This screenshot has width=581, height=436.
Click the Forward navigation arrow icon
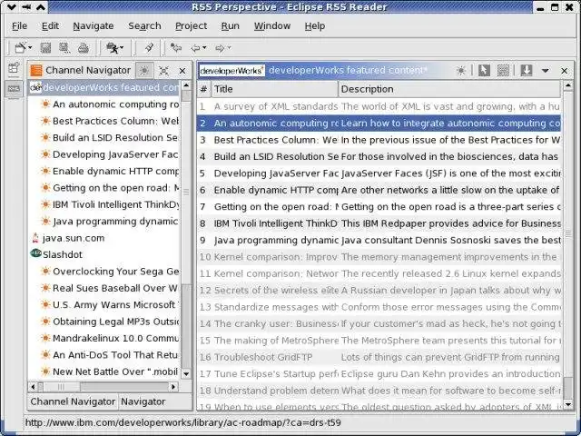(x=220, y=48)
